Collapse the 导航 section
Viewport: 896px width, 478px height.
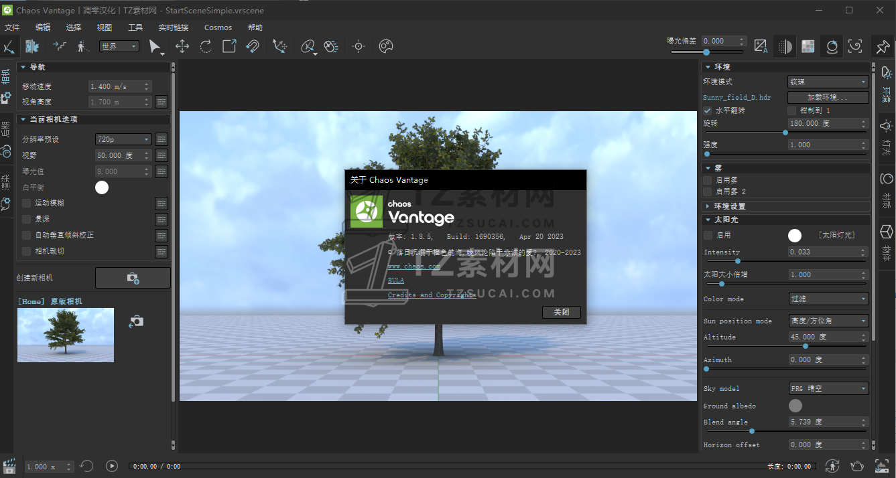click(x=94, y=67)
